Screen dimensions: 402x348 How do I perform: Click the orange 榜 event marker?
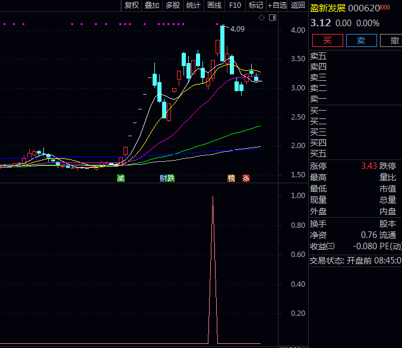point(231,178)
